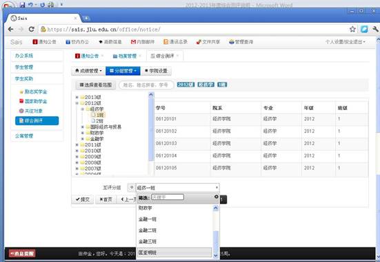The width and height of the screenshot is (380, 262).
Task: Select the highlighted 综合测评 sidebar item
Action: 37,120
